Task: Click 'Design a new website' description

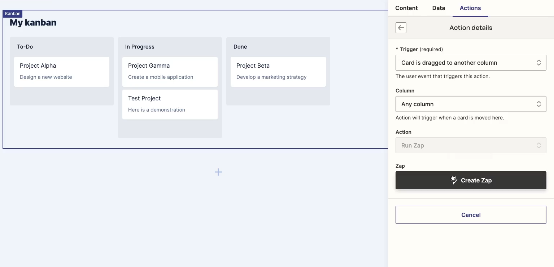Action: tap(46, 77)
